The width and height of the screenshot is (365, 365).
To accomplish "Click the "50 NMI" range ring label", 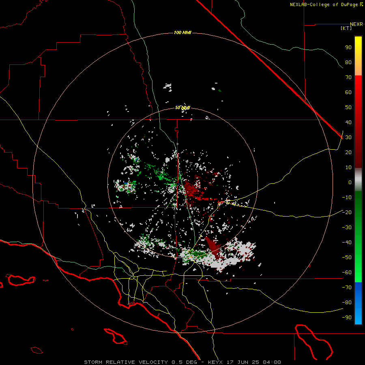I will pos(182,107).
